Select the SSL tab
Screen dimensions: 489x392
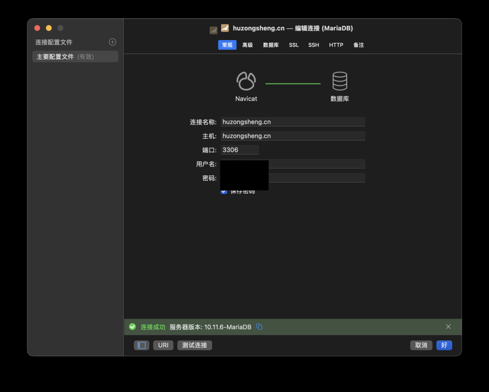point(294,45)
